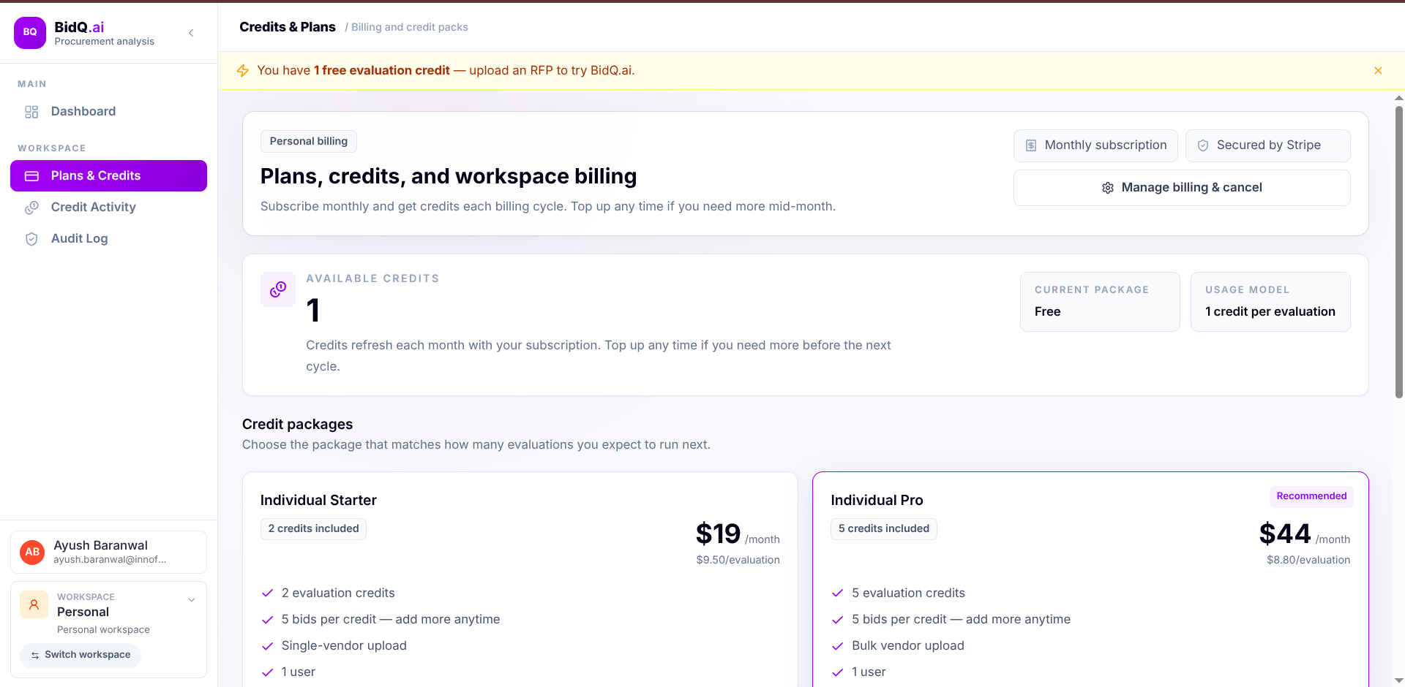
Task: Click the Secured by Stripe shield icon
Action: 1203,145
